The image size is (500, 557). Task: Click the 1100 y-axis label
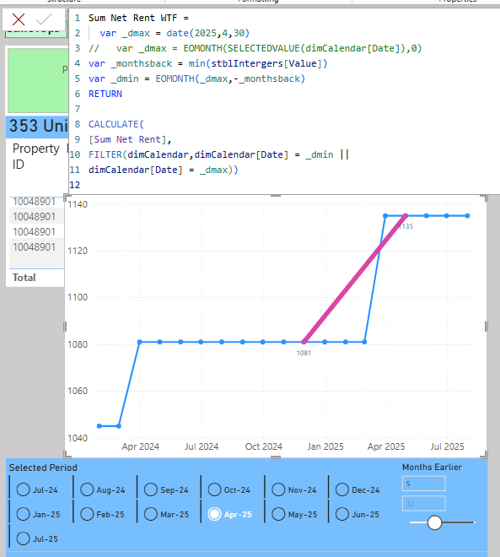(x=78, y=297)
